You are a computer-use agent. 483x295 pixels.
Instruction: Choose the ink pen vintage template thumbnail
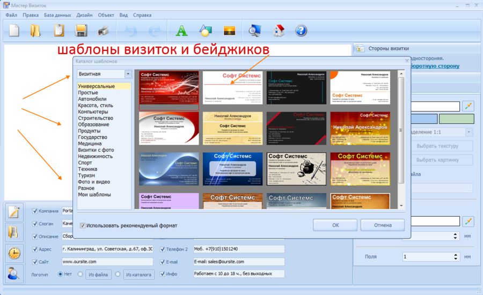(x=296, y=169)
